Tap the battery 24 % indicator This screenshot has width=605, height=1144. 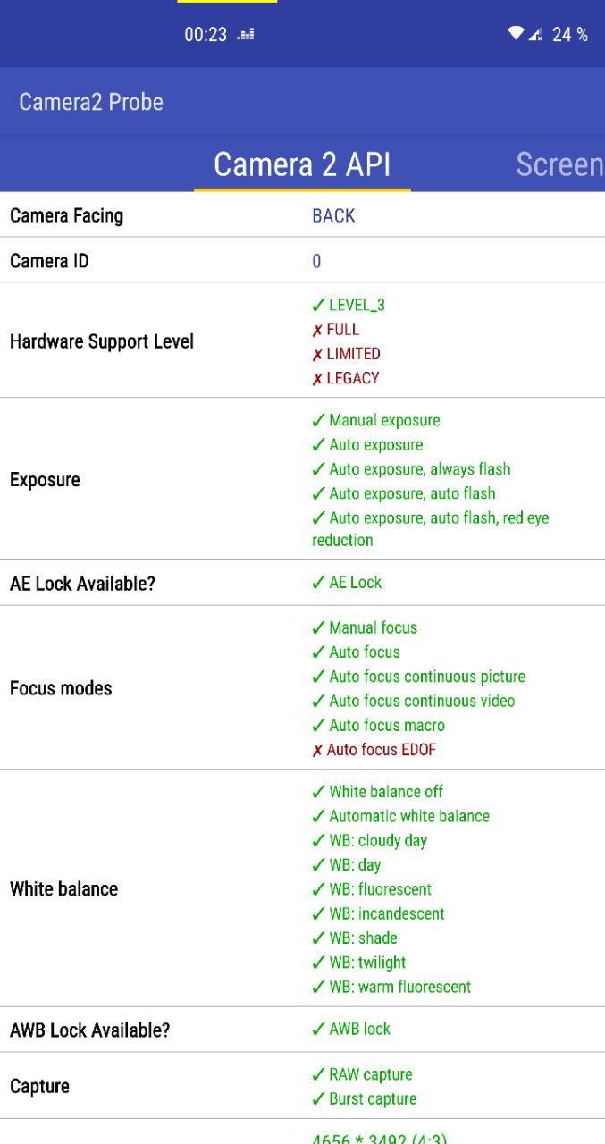coord(570,35)
